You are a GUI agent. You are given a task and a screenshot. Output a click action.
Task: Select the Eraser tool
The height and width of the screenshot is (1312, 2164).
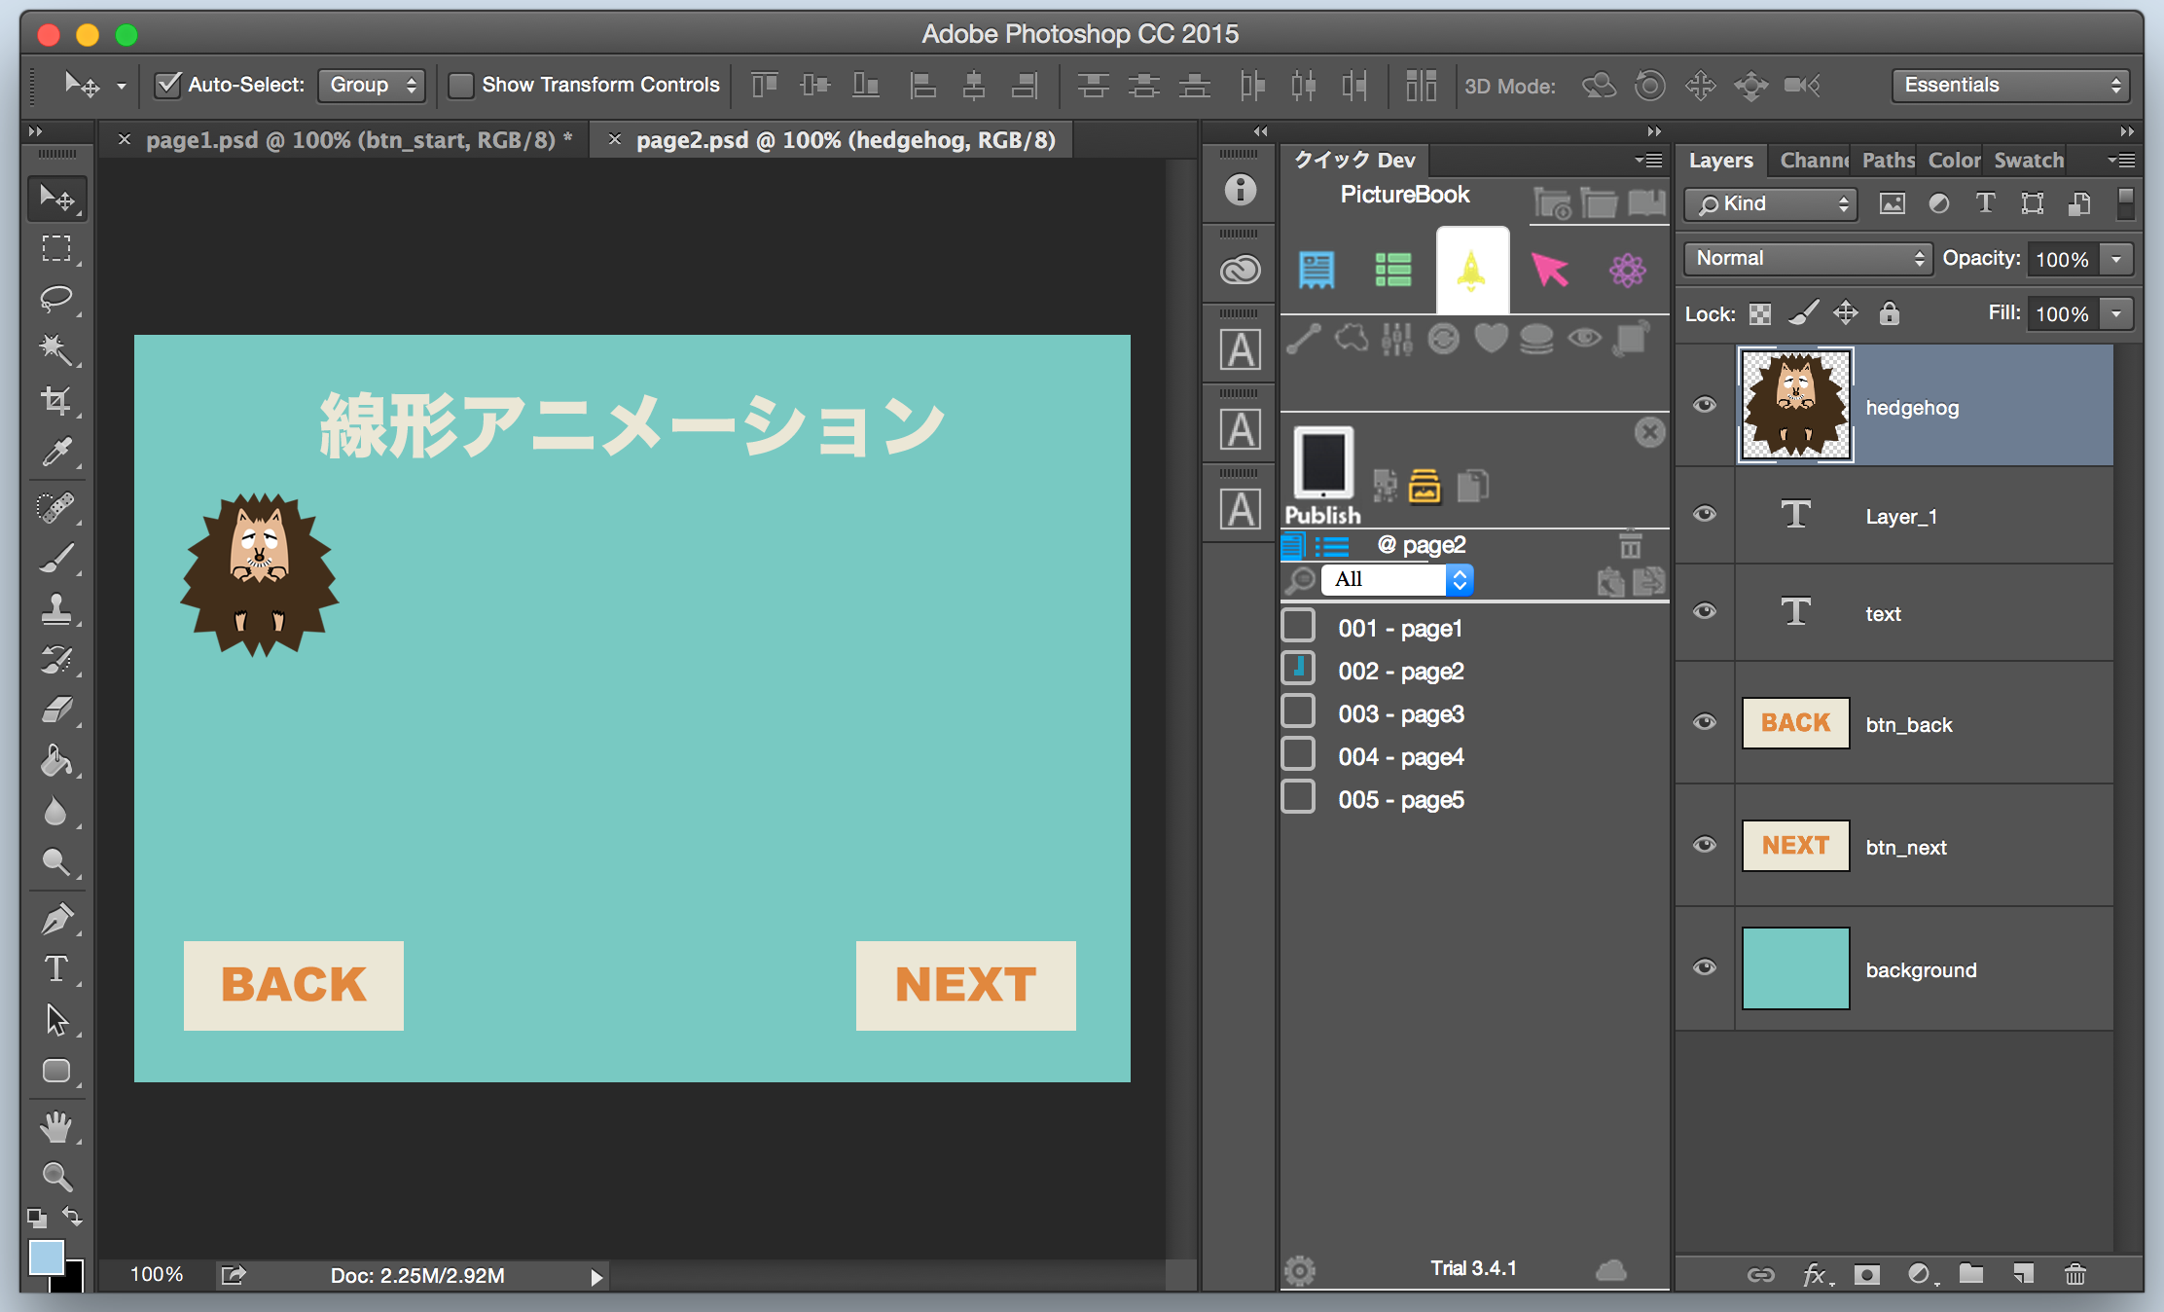coord(56,711)
